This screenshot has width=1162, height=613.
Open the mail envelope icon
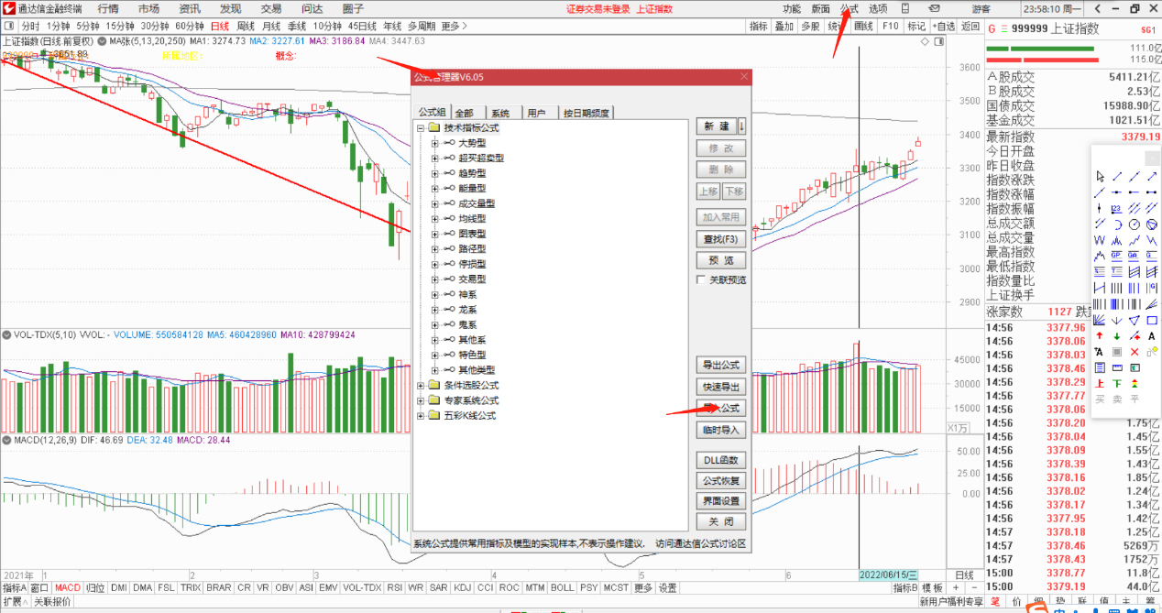tap(935, 8)
